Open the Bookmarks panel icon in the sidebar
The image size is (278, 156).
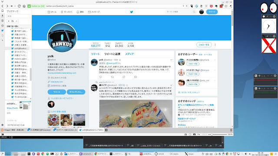tap(3, 11)
